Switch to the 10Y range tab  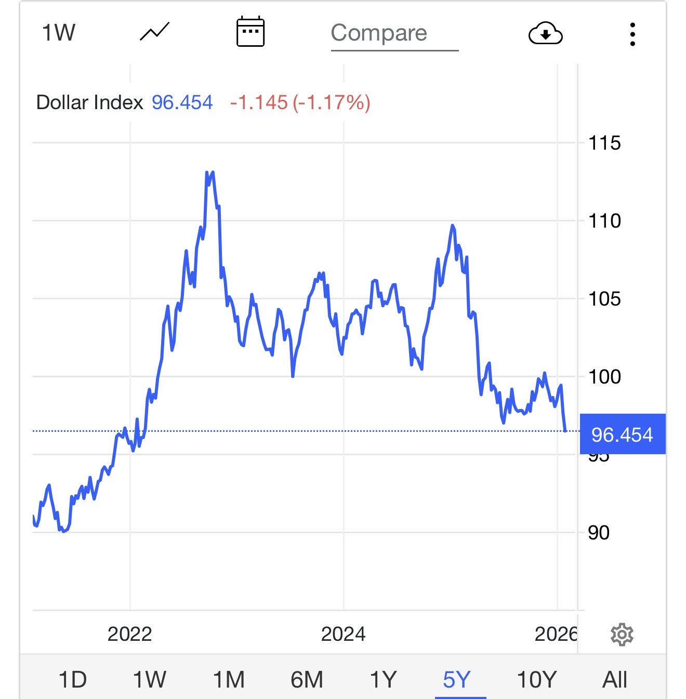pos(536,679)
